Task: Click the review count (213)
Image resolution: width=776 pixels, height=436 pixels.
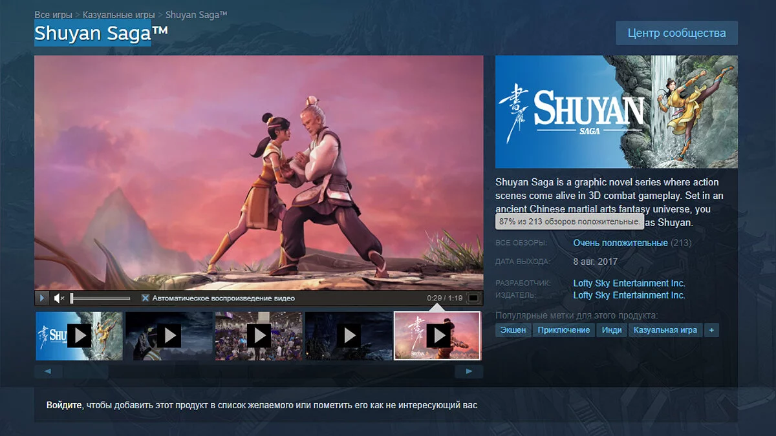Action: (x=681, y=243)
